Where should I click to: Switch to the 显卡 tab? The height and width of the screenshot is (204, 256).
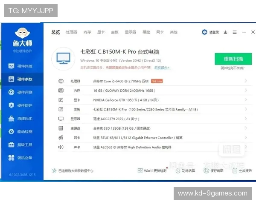[x=101, y=32]
